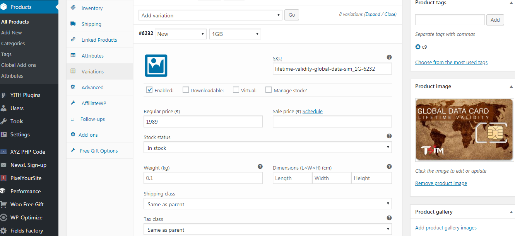This screenshot has width=515, height=236.
Task: Uncheck the Enabled checkbox
Action: (x=149, y=90)
